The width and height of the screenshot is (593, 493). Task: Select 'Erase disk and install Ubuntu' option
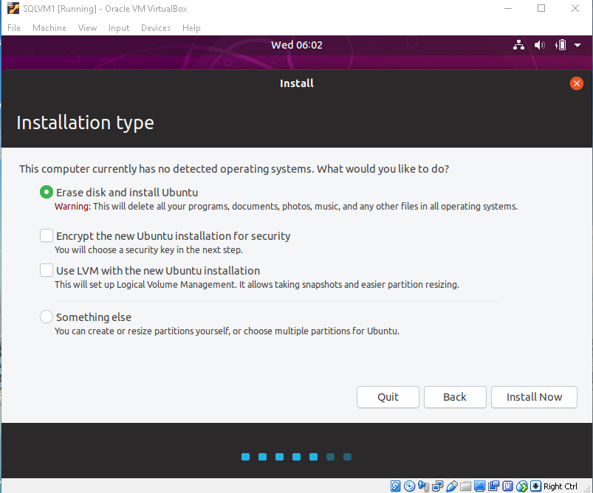tap(47, 193)
